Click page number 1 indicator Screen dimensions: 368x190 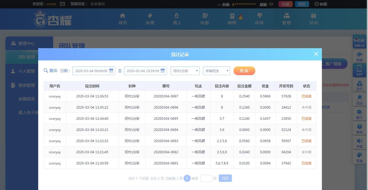[x=187, y=178]
